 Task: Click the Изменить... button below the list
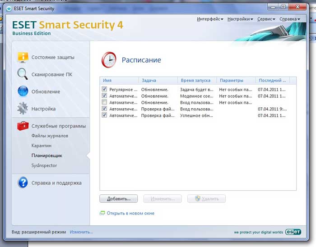(x=163, y=198)
